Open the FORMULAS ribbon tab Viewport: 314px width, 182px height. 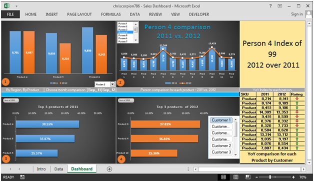pos(110,14)
